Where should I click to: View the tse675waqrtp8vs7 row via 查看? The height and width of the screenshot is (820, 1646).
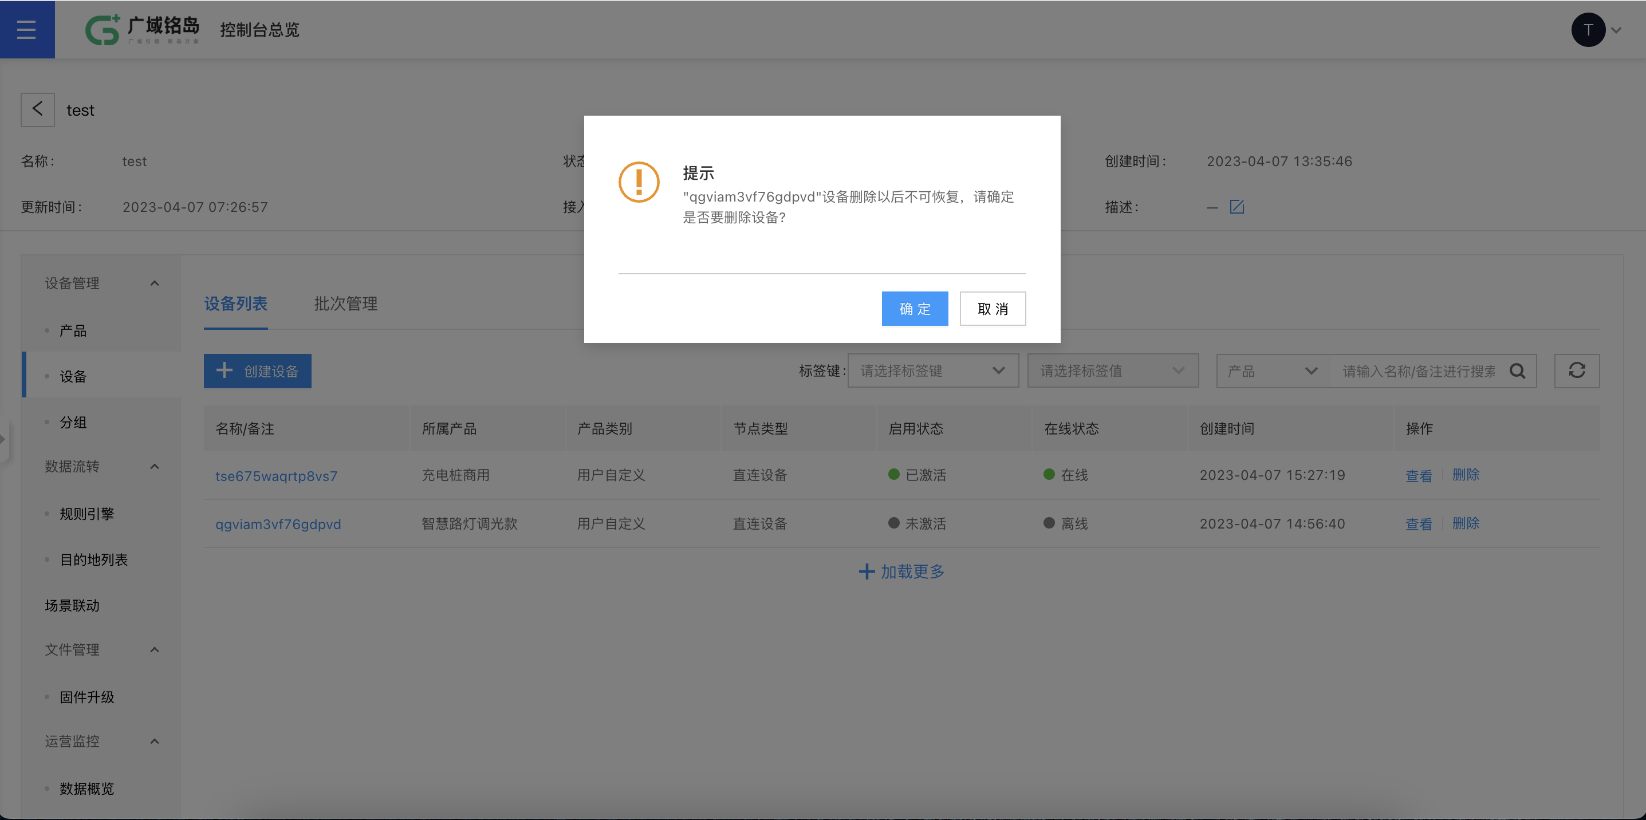coord(1419,476)
